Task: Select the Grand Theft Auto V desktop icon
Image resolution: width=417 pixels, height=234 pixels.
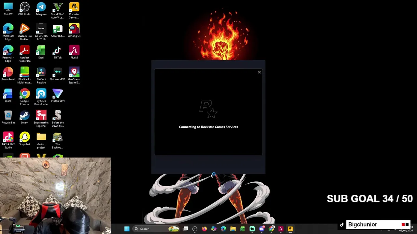Action: (x=58, y=11)
